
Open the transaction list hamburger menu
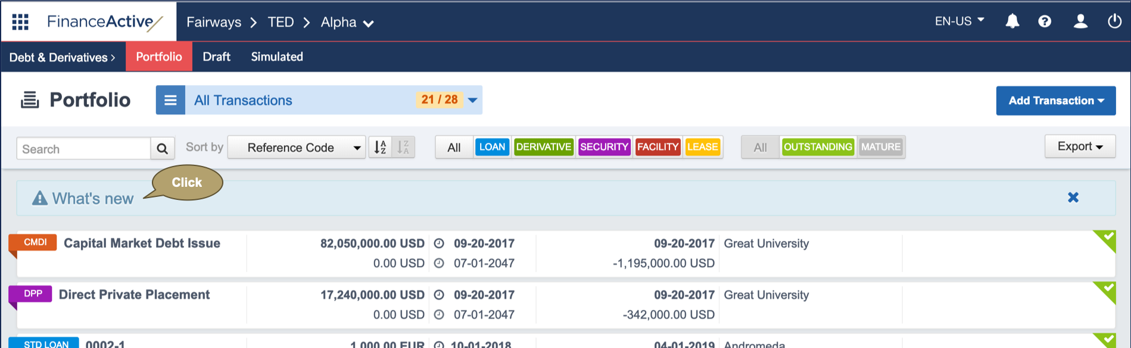click(170, 100)
